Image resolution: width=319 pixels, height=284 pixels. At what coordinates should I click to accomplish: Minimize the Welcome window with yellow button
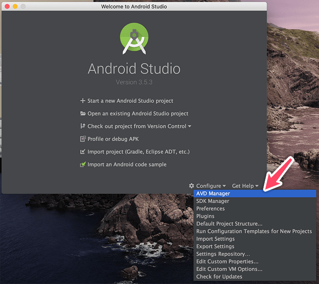point(15,6)
